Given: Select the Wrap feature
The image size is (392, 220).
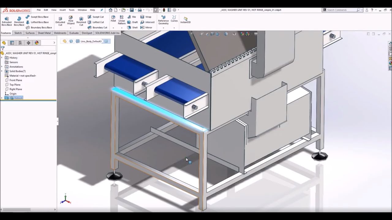Looking at the screenshot, I should click(x=146, y=17).
